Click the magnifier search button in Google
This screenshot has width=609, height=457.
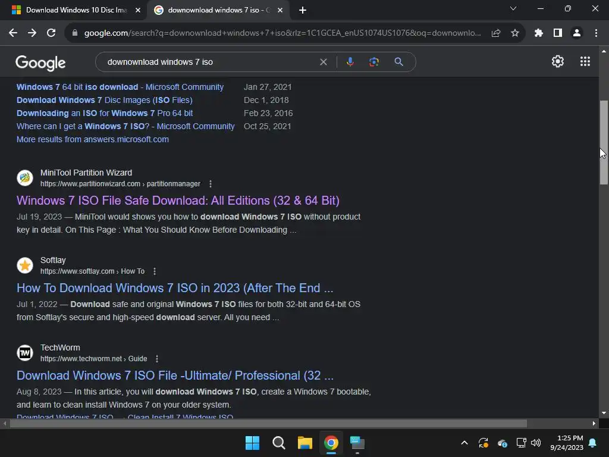click(399, 62)
